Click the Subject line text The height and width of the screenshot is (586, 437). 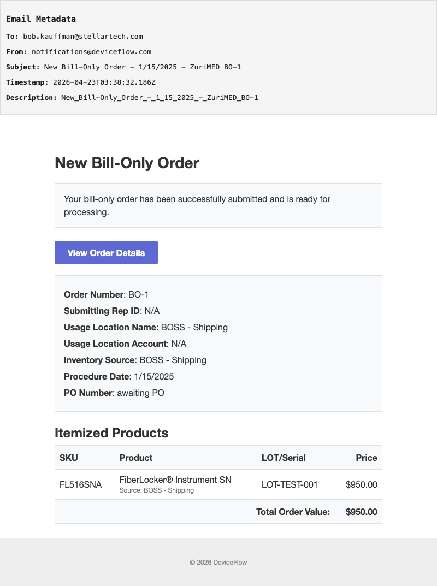143,67
